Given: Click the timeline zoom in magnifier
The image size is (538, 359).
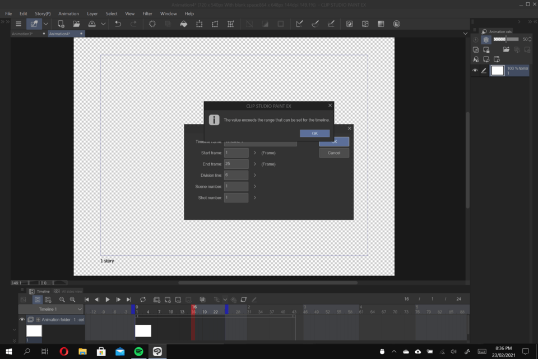Looking at the screenshot, I should click(72, 300).
